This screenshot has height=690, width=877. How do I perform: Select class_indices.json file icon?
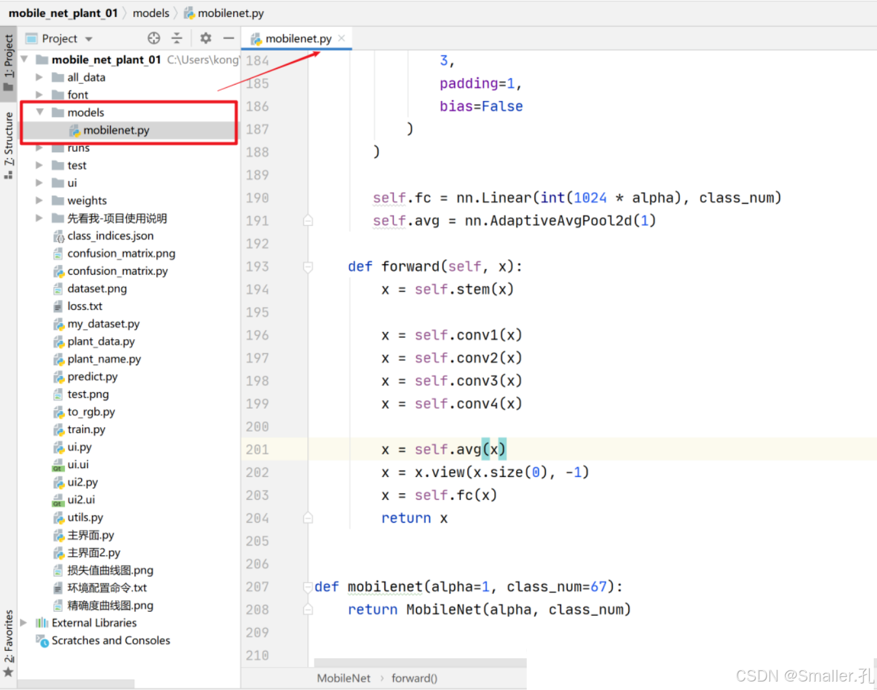coord(59,236)
